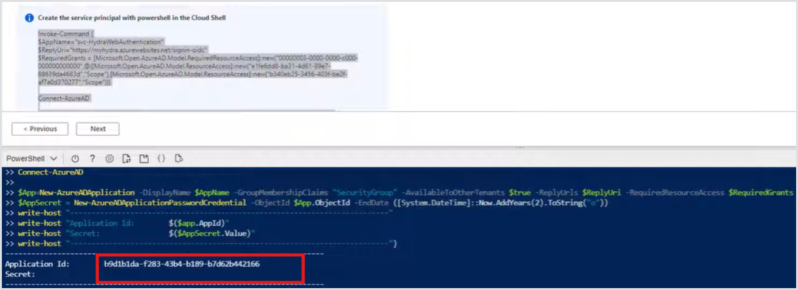
Task: Click the Application Id GUID value
Action: coord(182,263)
